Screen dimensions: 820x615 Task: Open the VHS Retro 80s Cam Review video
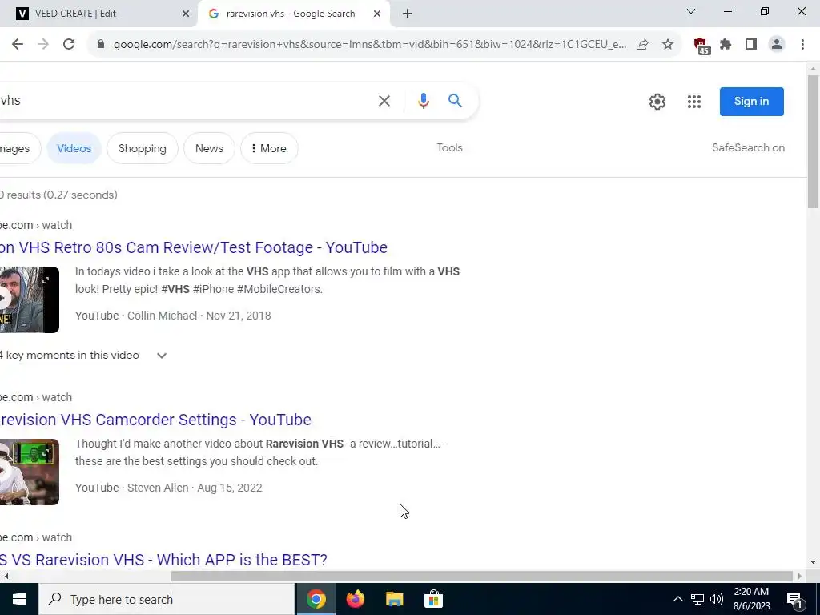194,247
